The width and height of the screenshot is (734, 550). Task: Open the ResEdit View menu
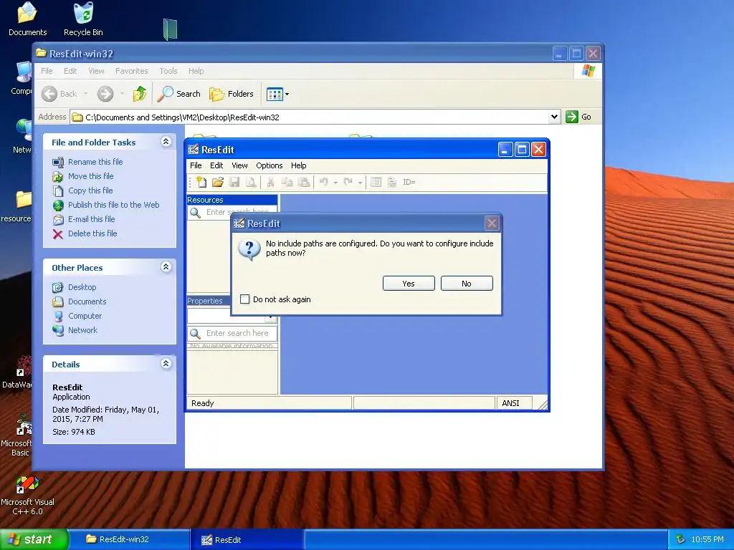coord(239,165)
